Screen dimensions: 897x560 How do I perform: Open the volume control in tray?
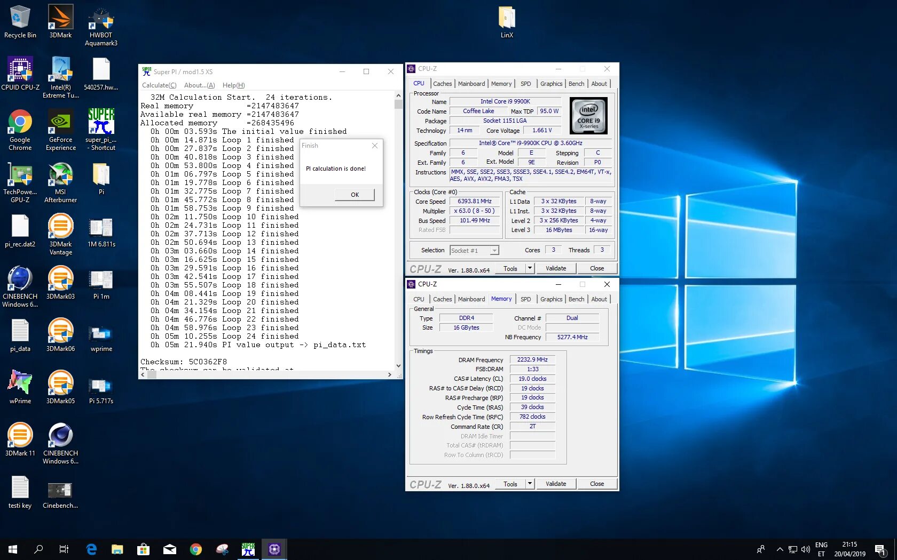[x=806, y=549]
